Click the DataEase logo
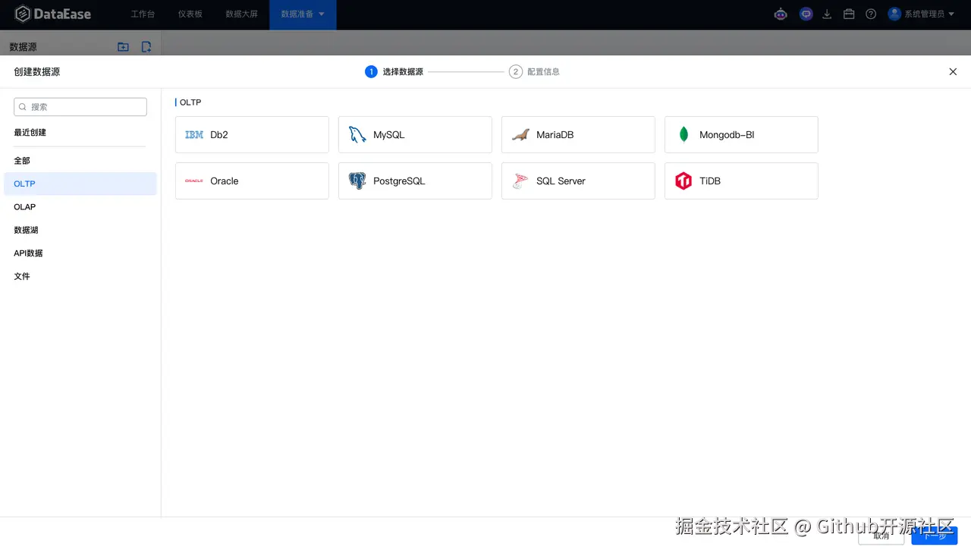Screen dimensions: 971x553 coord(53,14)
